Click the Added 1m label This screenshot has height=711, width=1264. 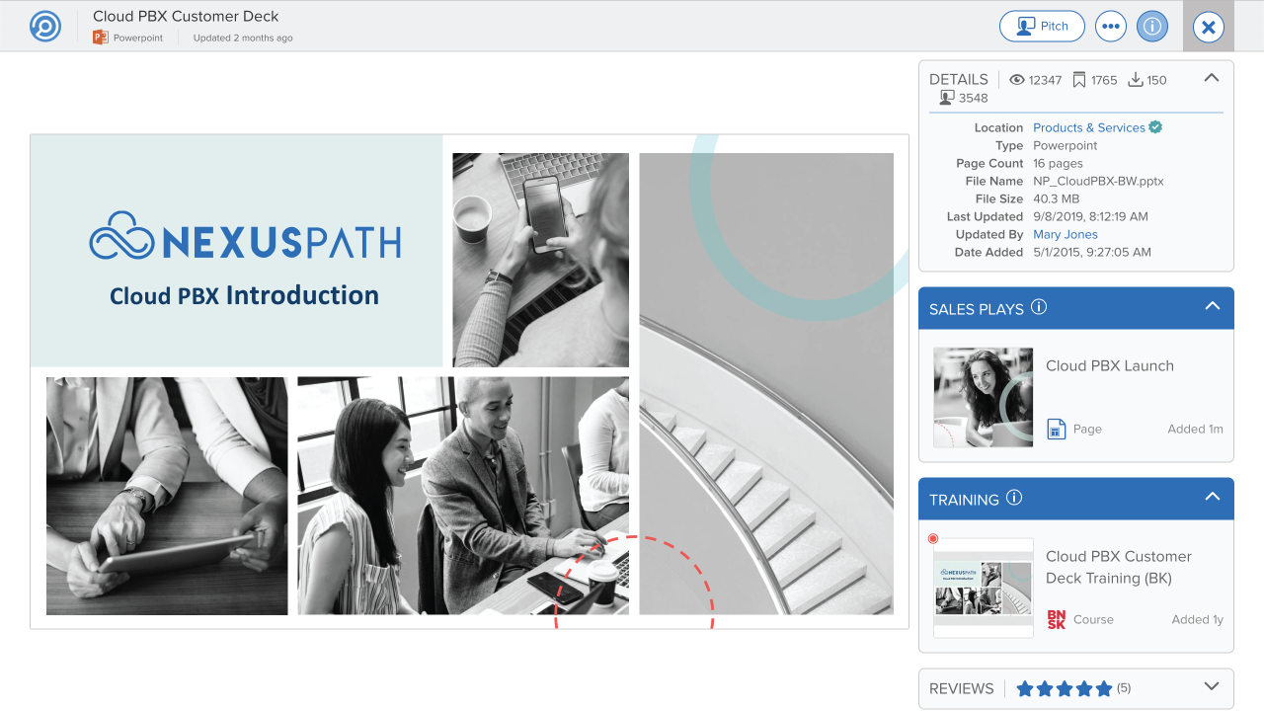[x=1195, y=429]
